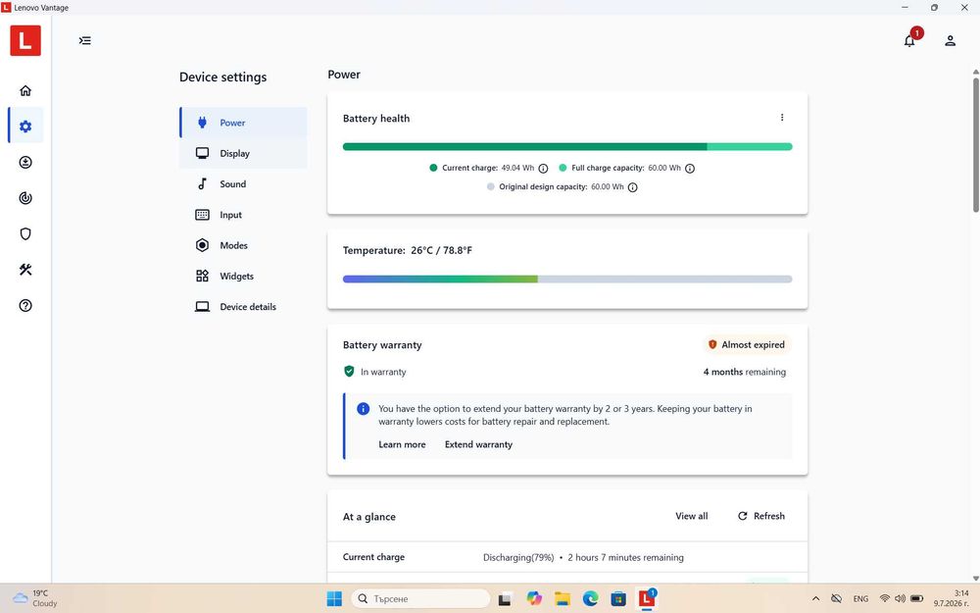Open Battery health more options menu
Screen dimensions: 980x613
(x=782, y=118)
